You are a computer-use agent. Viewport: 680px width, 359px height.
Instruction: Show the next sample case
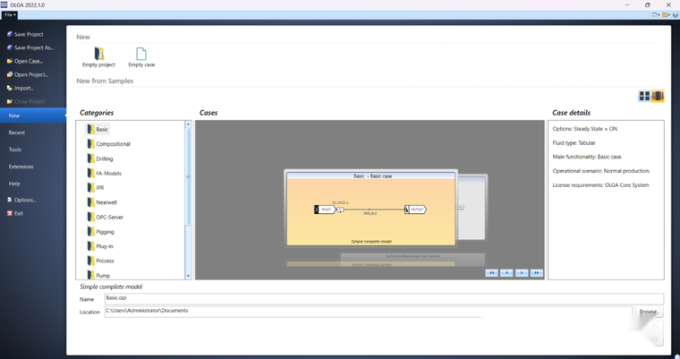click(x=522, y=273)
